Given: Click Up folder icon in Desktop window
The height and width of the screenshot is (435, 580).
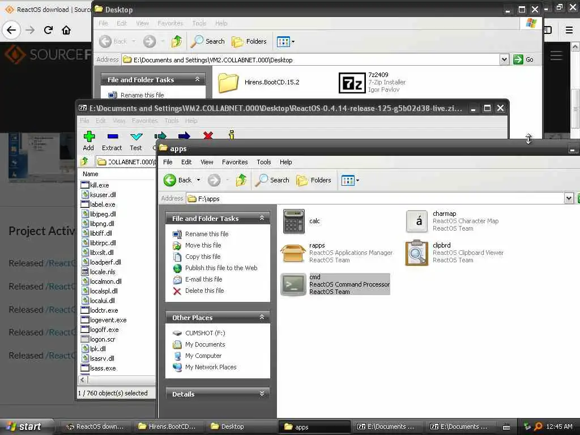Looking at the screenshot, I should click(x=177, y=41).
